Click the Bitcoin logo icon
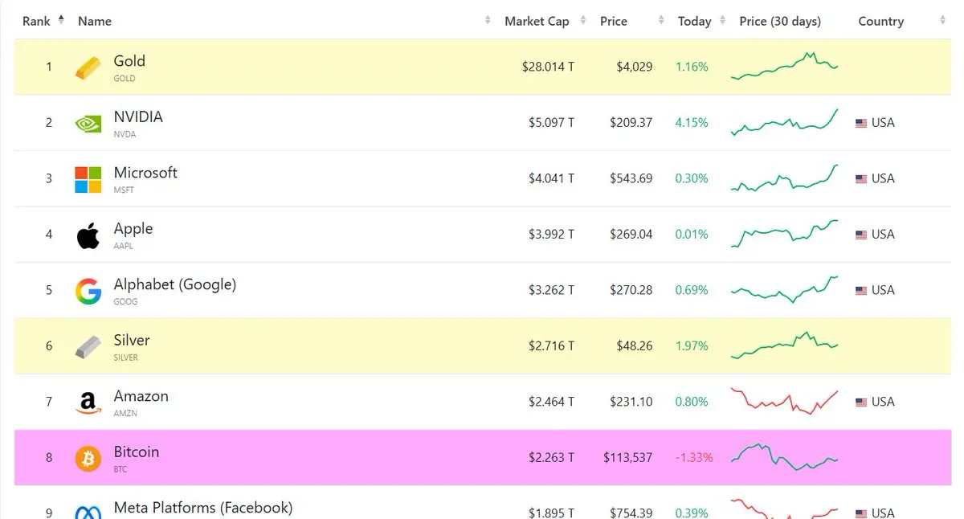Screen dimensions: 964x519 pos(88,458)
